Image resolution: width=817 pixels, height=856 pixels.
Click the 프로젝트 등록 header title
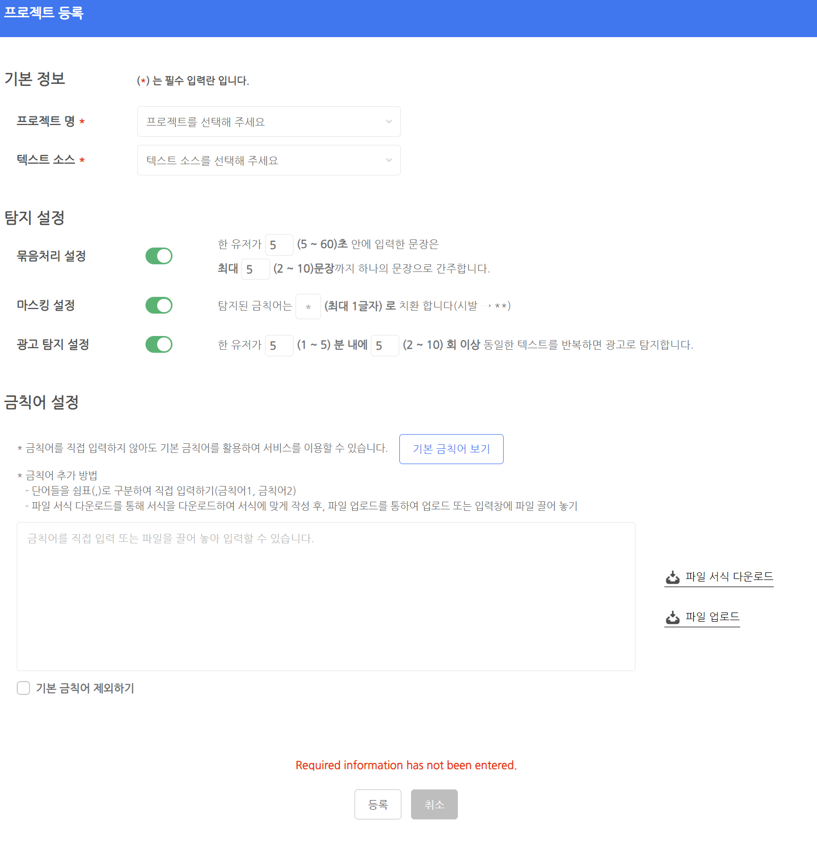click(43, 13)
